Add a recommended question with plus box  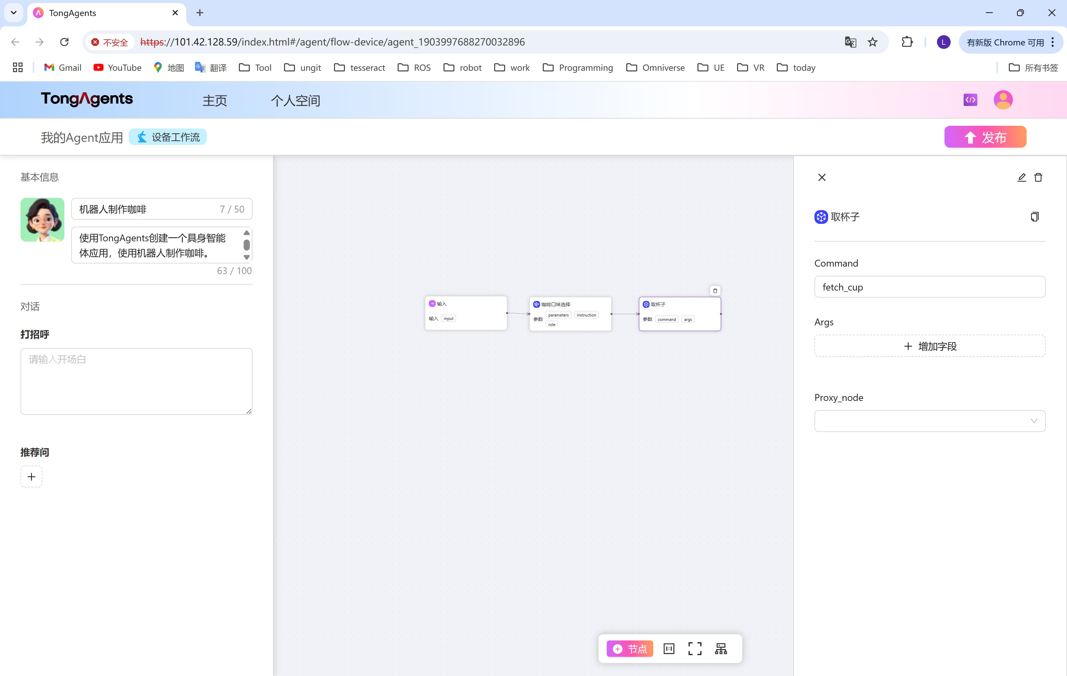[x=31, y=476]
